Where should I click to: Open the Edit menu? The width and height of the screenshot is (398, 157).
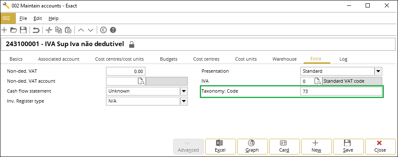(x=38, y=18)
